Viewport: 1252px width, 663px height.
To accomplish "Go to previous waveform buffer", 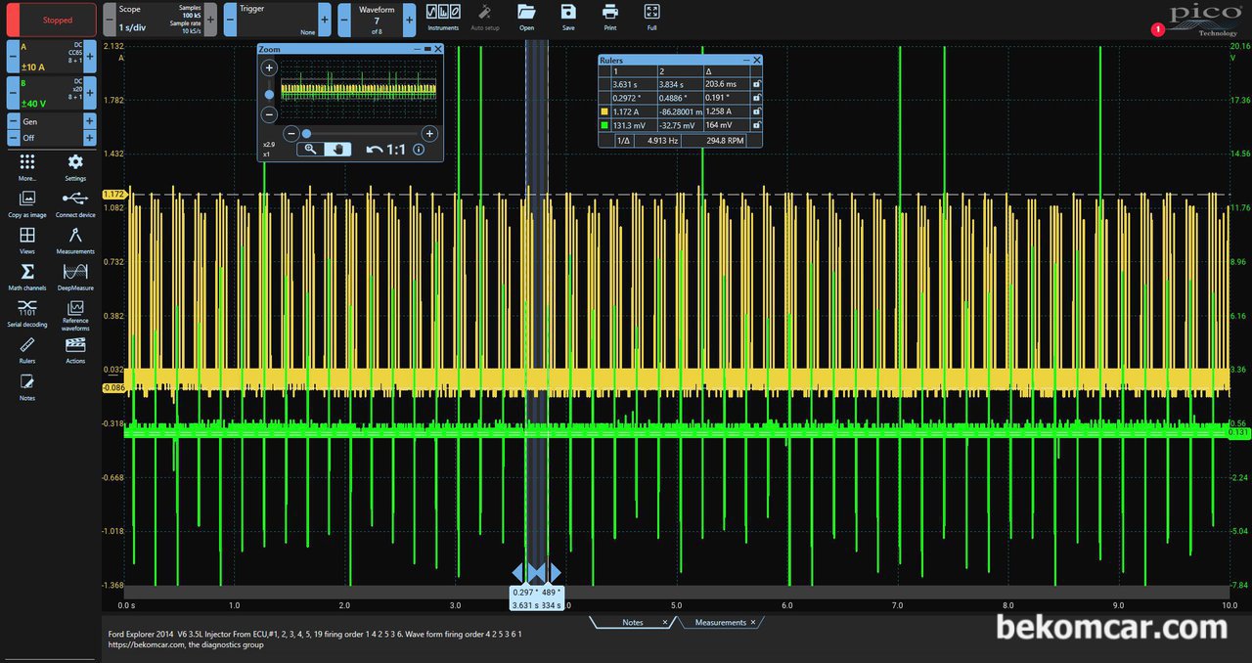I will 344,20.
